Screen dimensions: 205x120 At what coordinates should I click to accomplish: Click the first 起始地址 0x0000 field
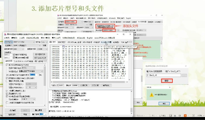point(8,54)
